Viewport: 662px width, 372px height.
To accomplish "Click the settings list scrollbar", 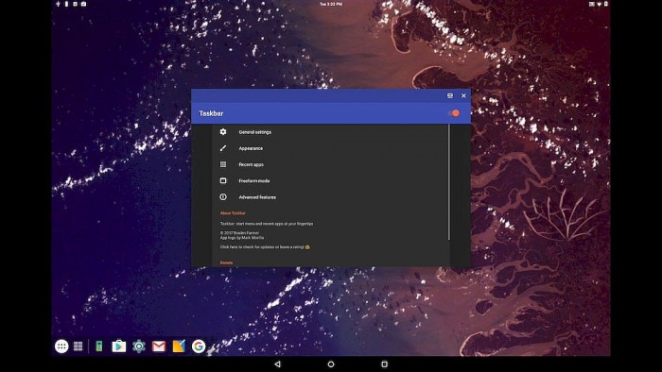I will point(449,182).
